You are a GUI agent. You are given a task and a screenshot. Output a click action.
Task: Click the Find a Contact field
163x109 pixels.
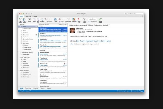[92, 19]
